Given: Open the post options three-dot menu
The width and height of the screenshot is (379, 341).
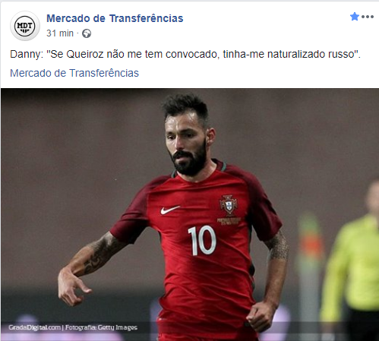Looking at the screenshot, I should point(368,17).
